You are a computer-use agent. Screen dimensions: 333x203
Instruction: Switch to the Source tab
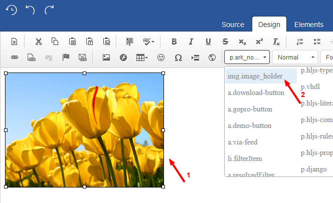(x=233, y=24)
